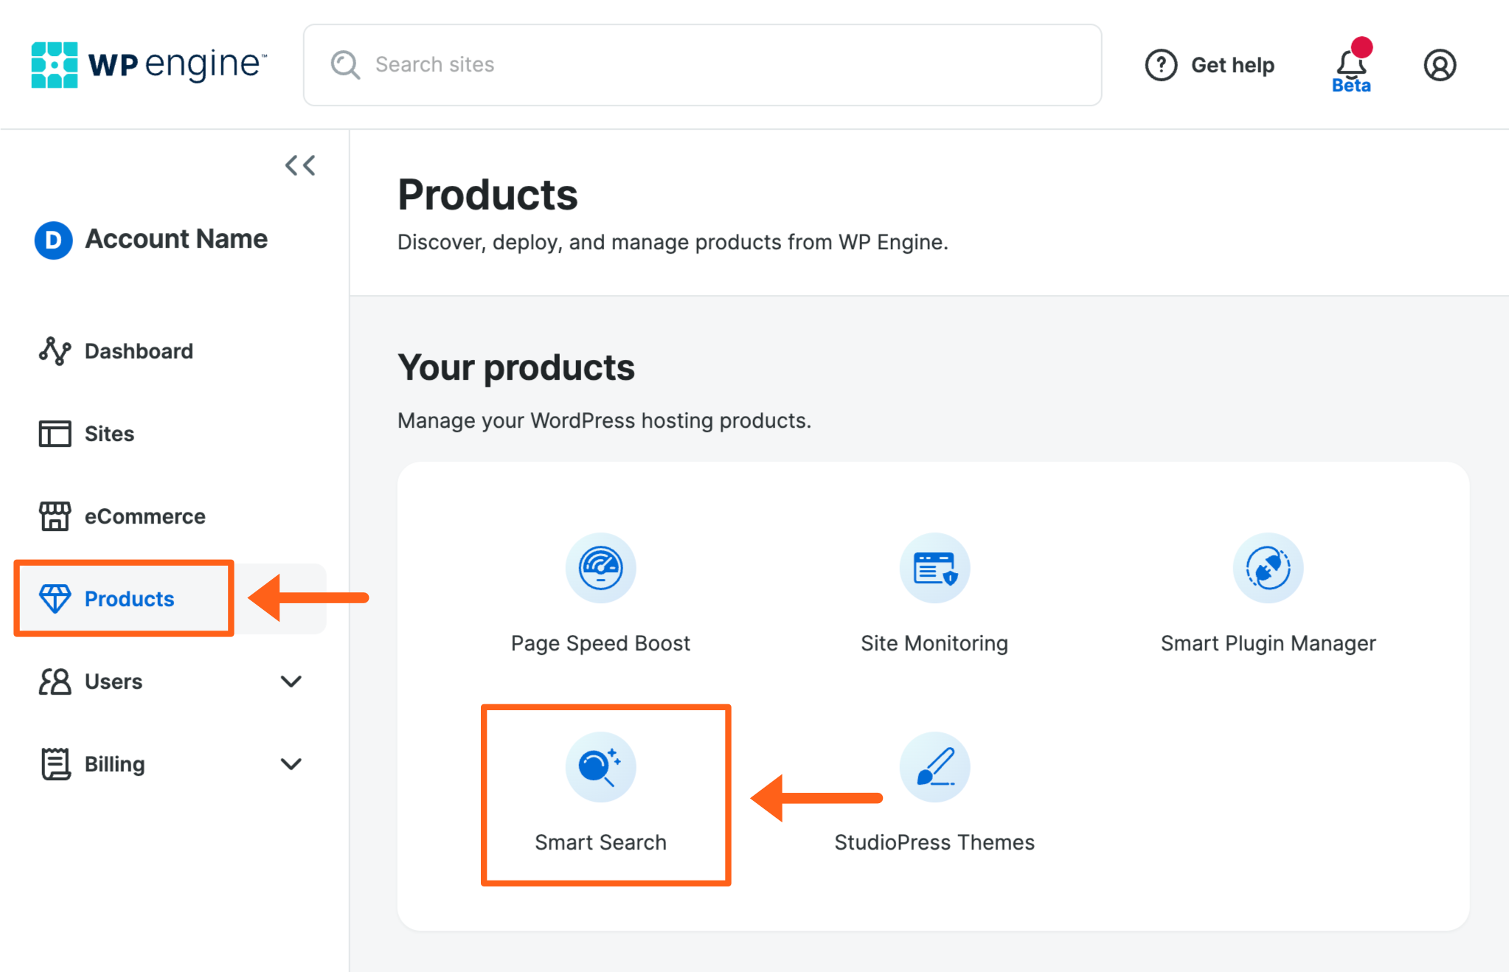
Task: Expand the Billing section chevron
Action: pos(291,764)
